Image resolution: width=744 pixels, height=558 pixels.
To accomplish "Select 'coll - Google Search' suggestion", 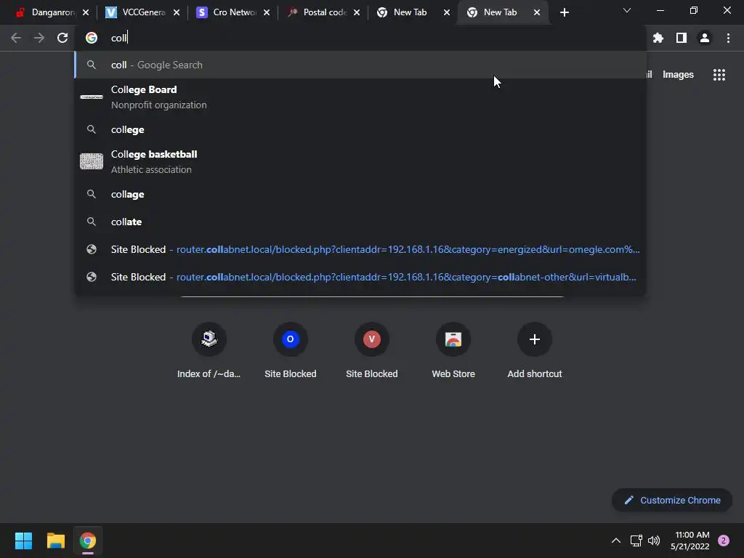I will point(360,65).
